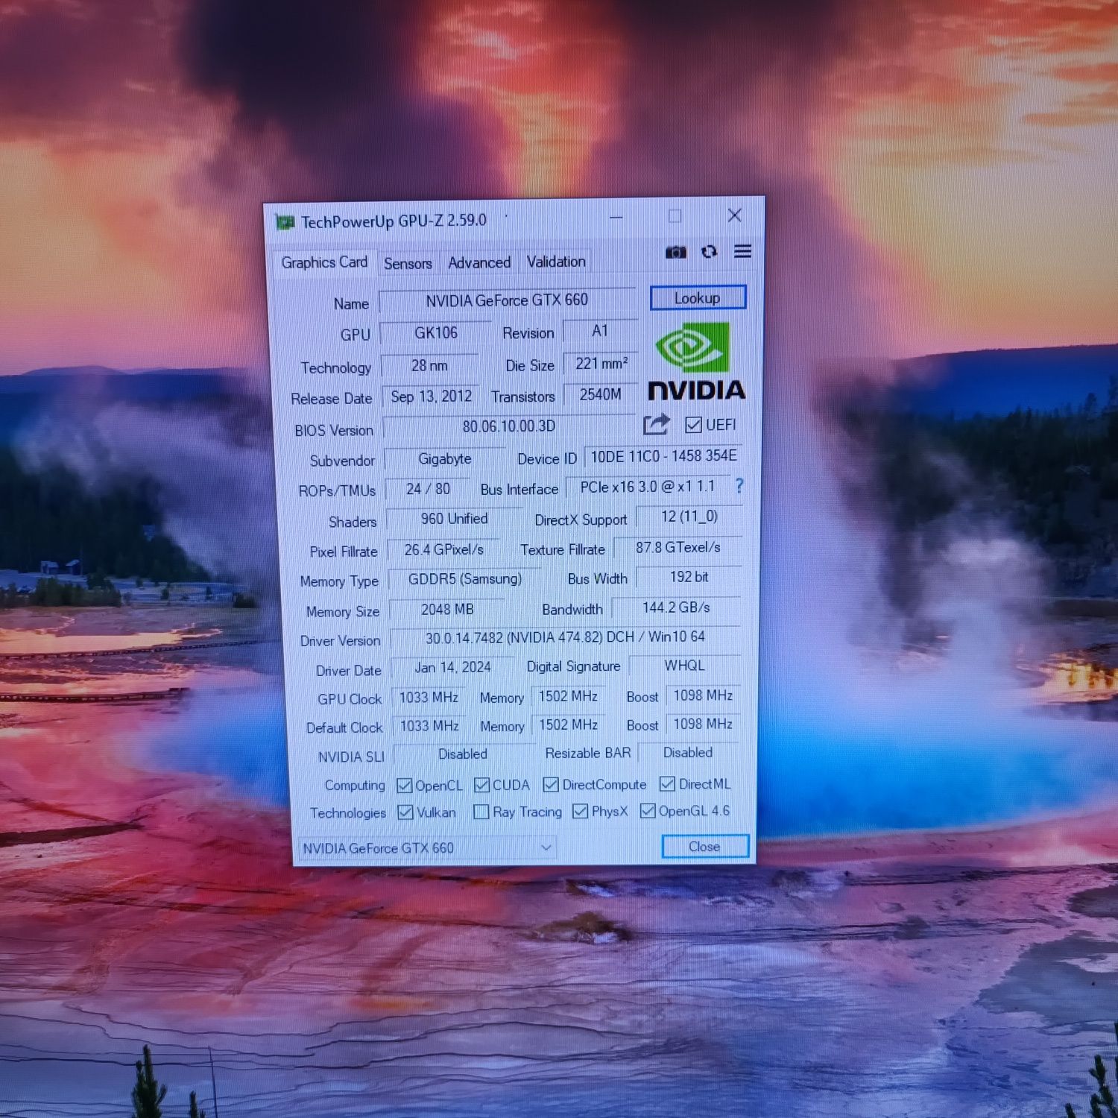Click the Revision value A1
Viewport: 1118px width, 1118px height.
coord(600,331)
